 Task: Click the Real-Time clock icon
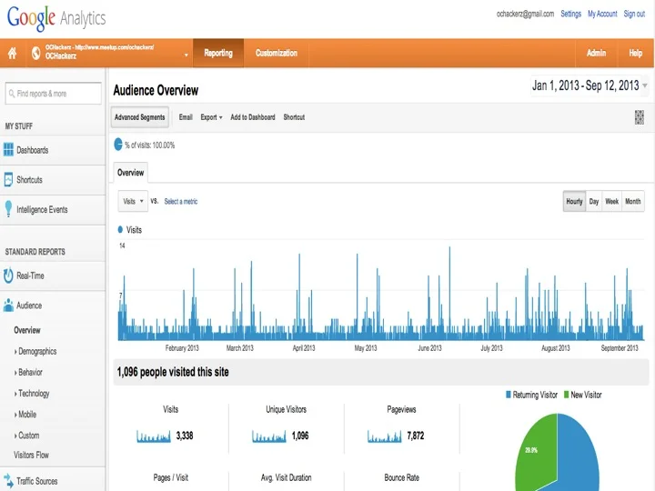8,276
